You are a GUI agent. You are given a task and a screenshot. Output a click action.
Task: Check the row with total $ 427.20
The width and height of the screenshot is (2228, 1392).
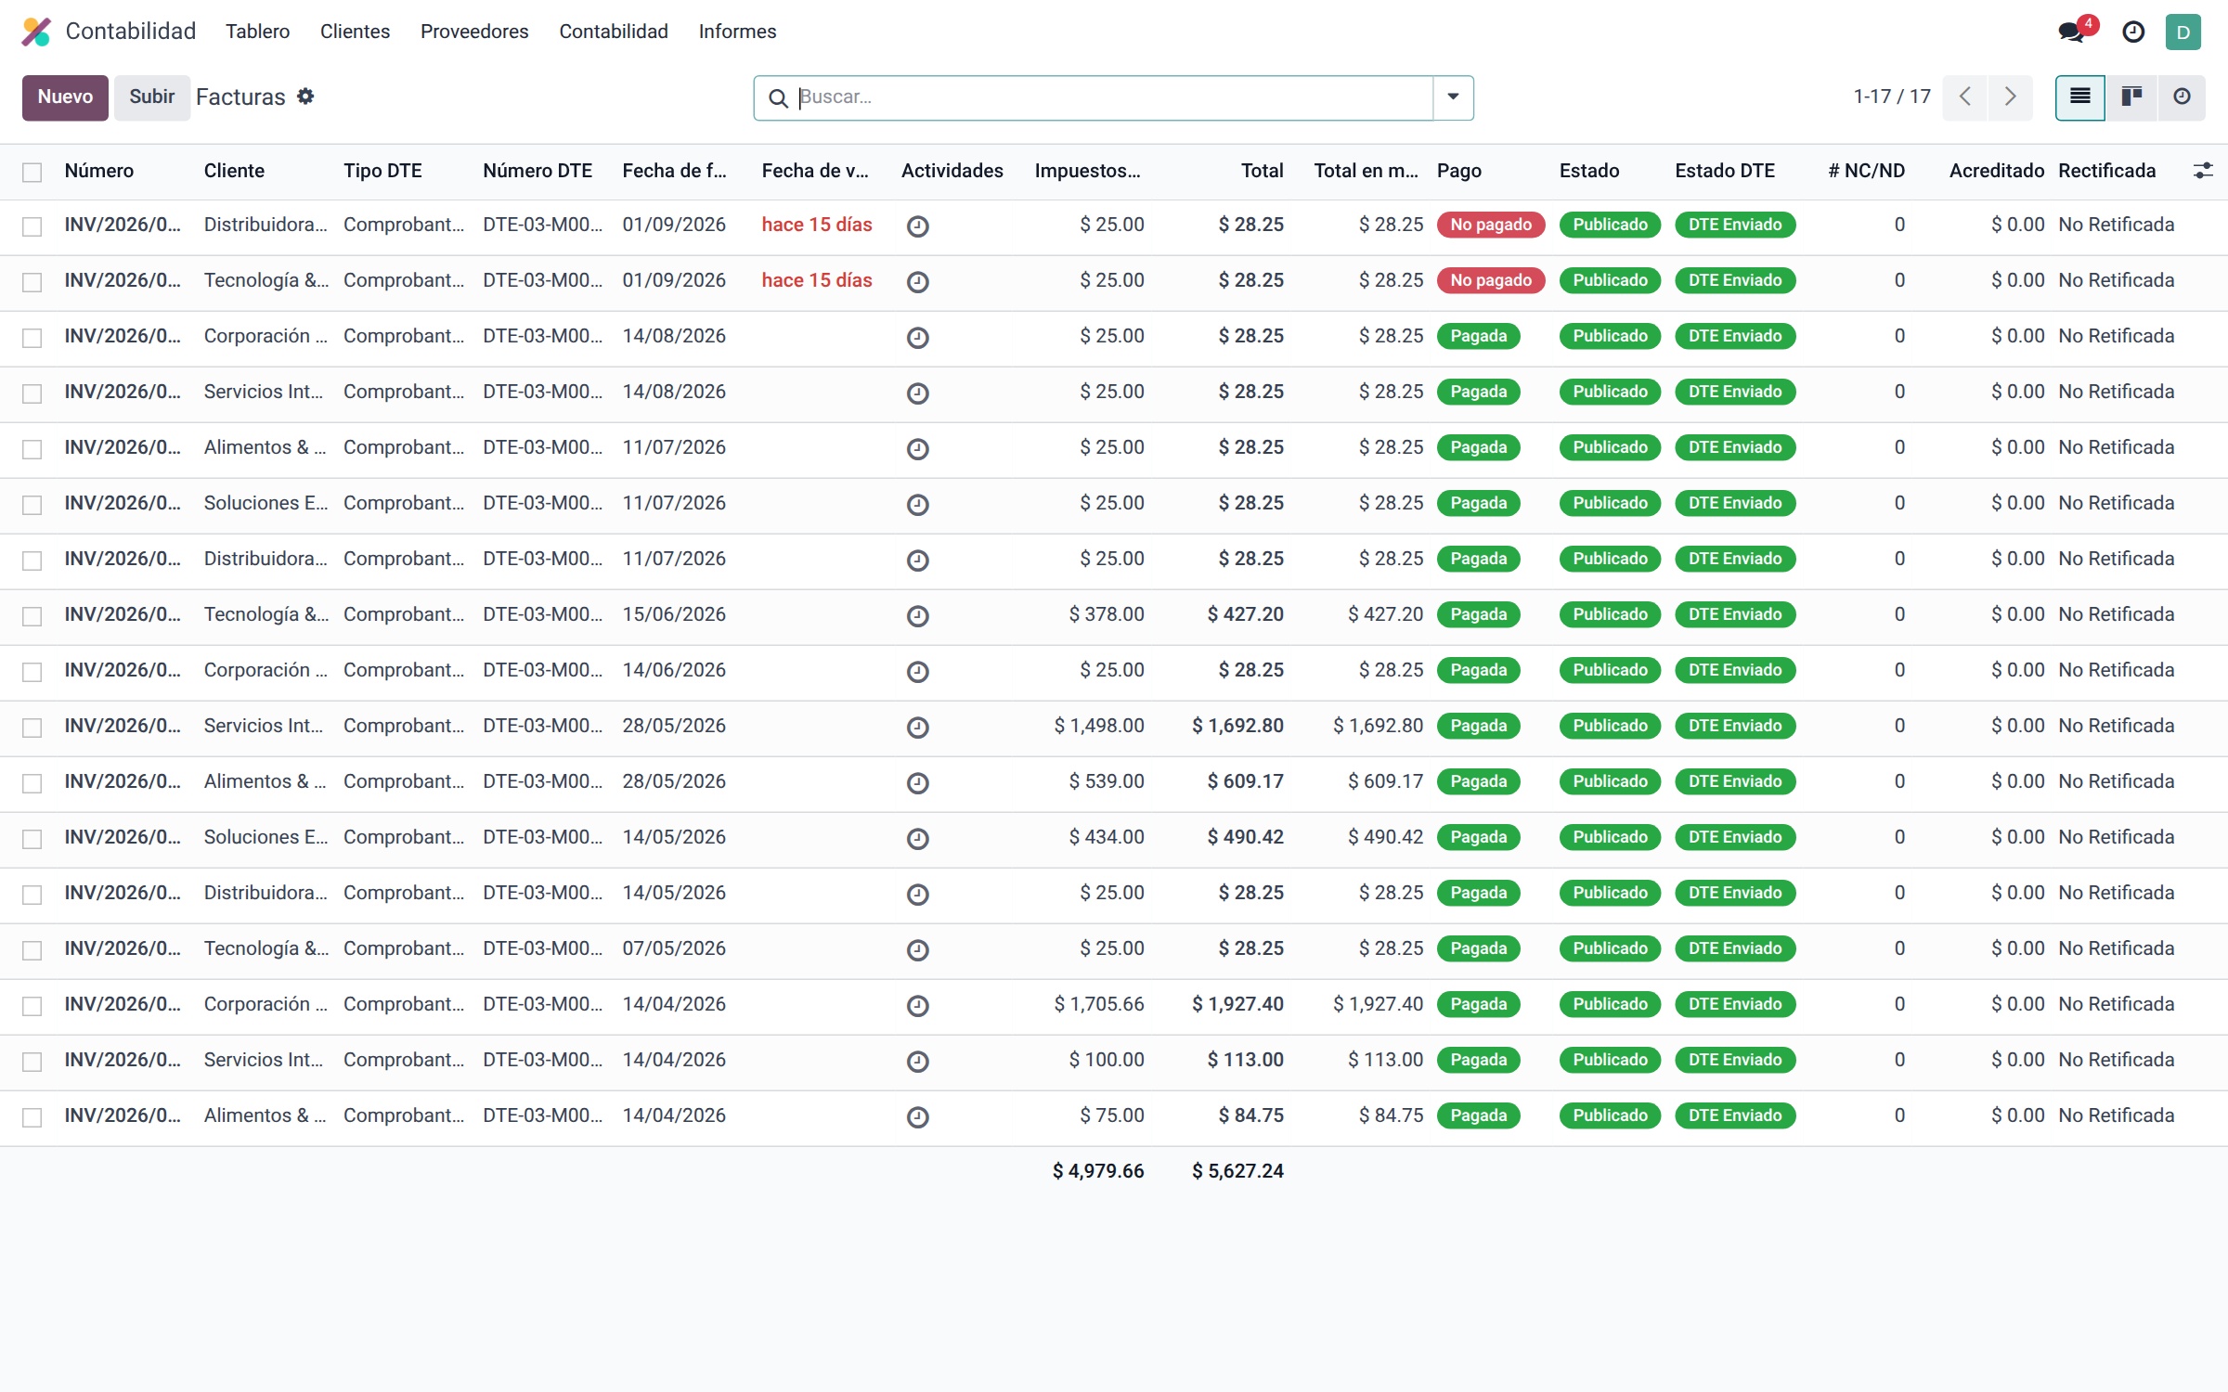(x=32, y=616)
